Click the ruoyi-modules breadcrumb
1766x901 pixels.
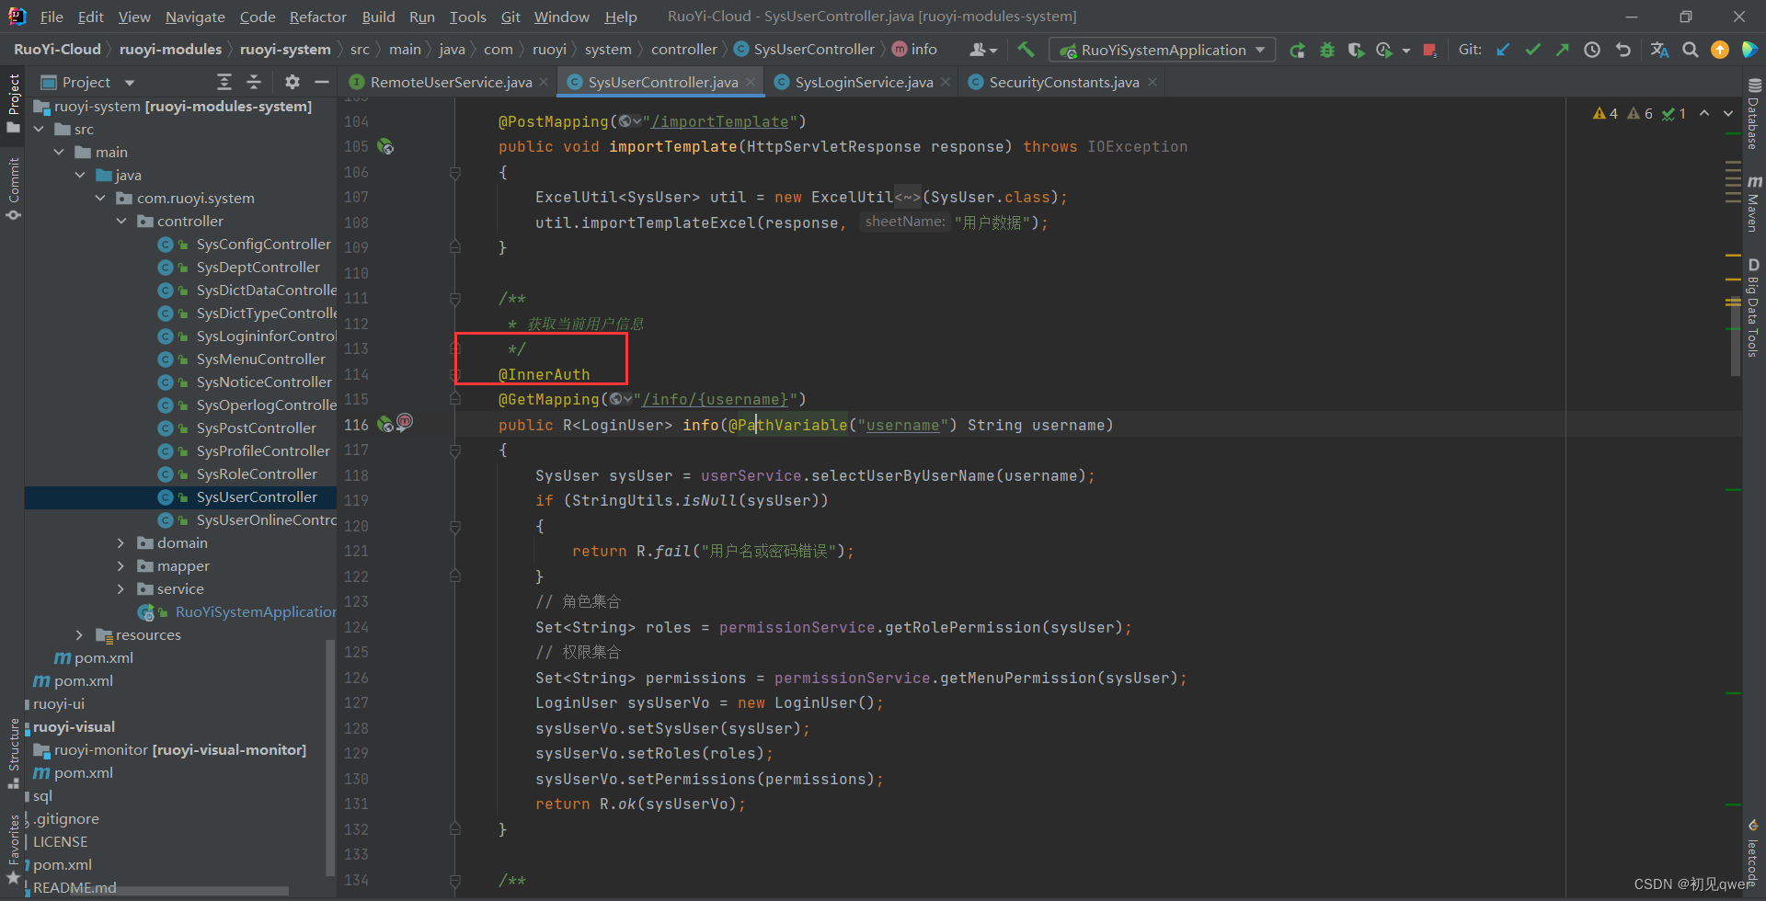170,50
